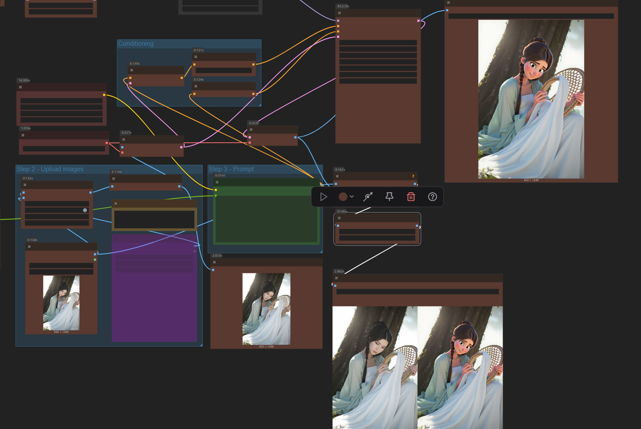
Task: Pin the selected node using the pin icon
Action: (389, 197)
